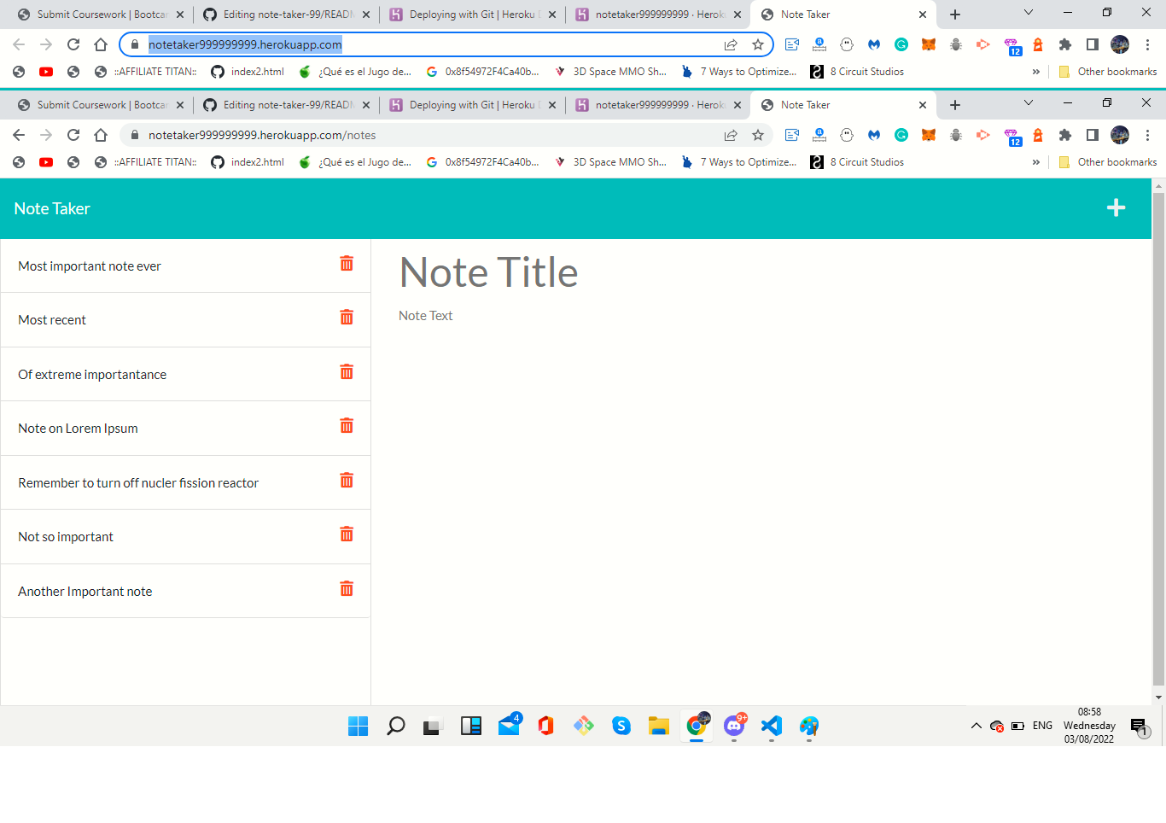Open the 'Note on Lorem Ipsum' entry
The height and width of the screenshot is (823, 1166).
[x=78, y=429]
